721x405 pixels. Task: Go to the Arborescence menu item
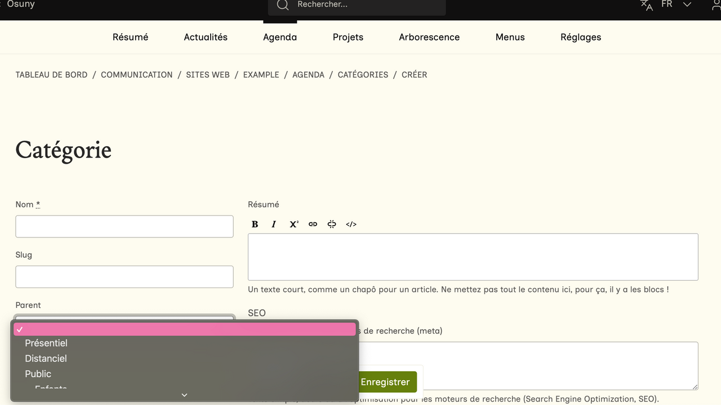click(x=429, y=37)
